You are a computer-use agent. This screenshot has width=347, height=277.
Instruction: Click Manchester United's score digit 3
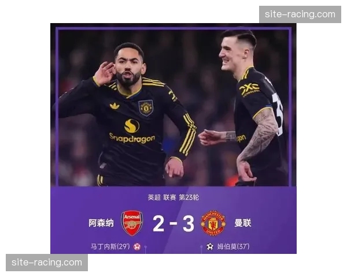(189, 223)
